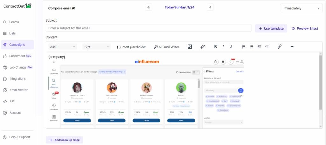Toggle bold formatting
Screen dimensions: 326x145
216,47
